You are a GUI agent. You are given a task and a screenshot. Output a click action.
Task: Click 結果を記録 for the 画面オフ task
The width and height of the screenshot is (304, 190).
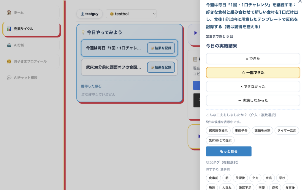tap(161, 67)
